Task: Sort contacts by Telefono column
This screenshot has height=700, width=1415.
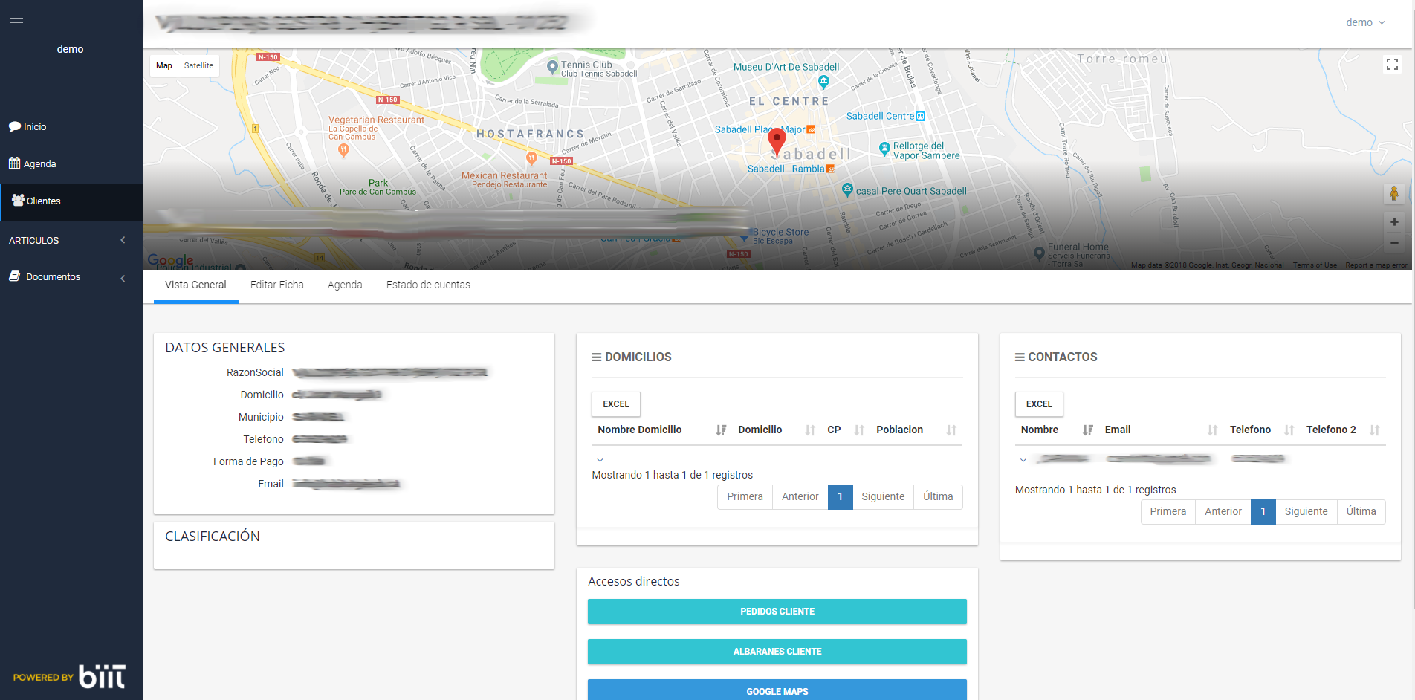Action: 1250,430
